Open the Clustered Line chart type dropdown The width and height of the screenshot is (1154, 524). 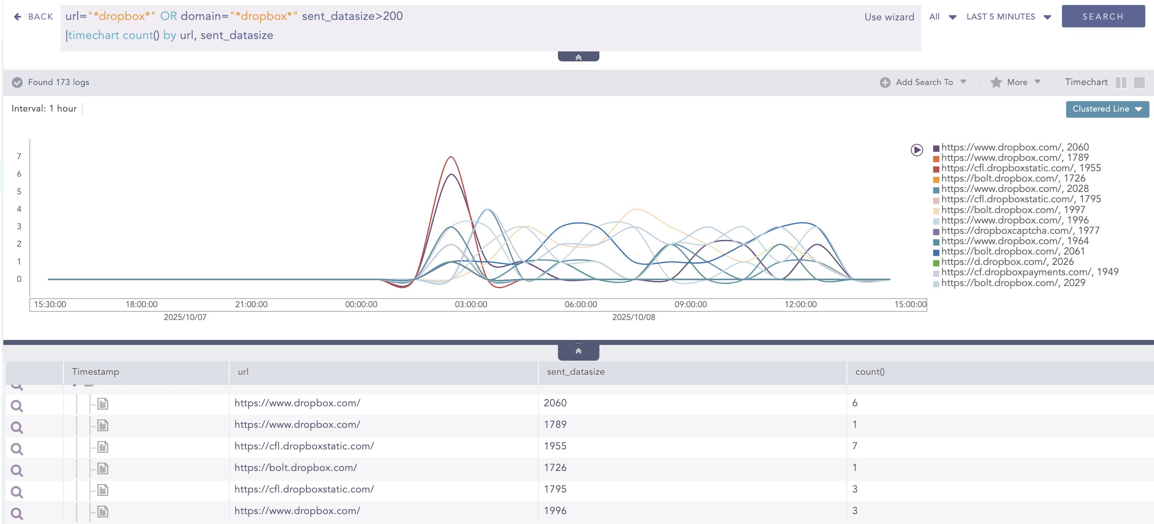(x=1107, y=109)
